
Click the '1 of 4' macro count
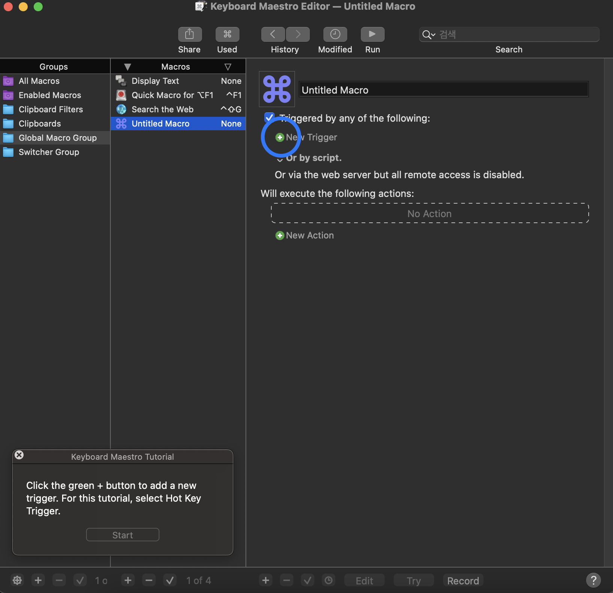click(x=199, y=581)
